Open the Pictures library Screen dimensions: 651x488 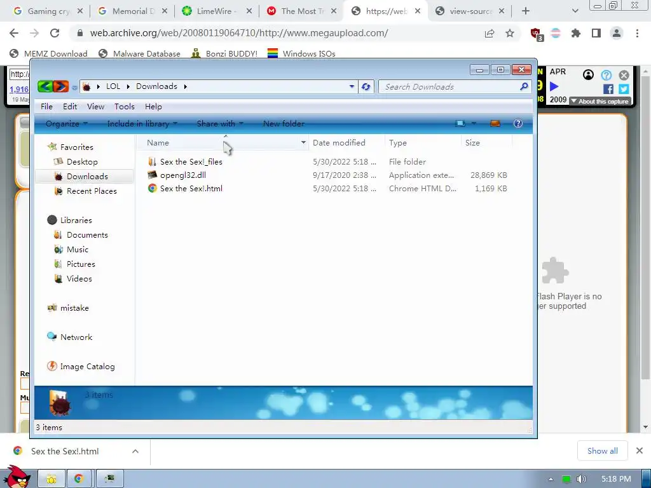[81, 264]
